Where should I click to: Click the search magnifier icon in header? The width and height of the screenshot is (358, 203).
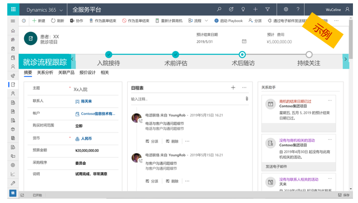click(219, 10)
